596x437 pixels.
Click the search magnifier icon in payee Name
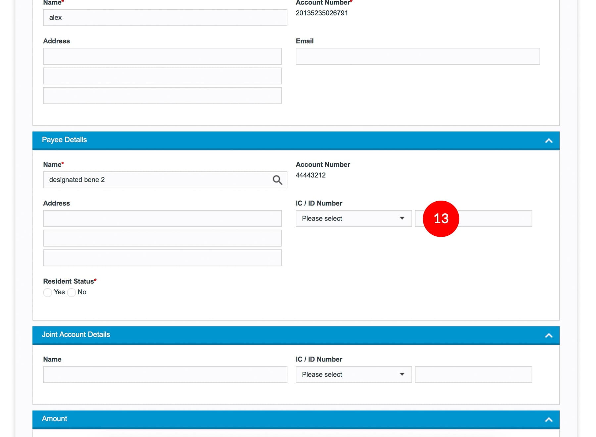tap(277, 180)
